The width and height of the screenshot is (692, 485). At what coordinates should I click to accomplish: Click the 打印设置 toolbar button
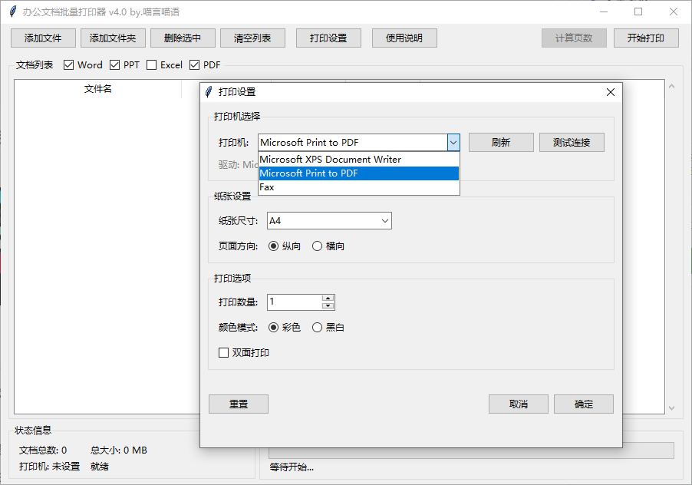328,38
